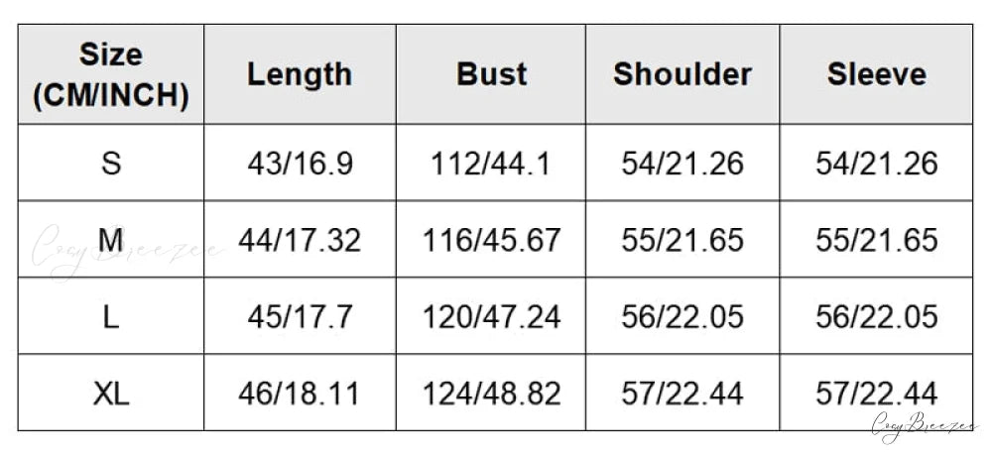
Task: Select the Shoulder column header
Action: tap(682, 74)
